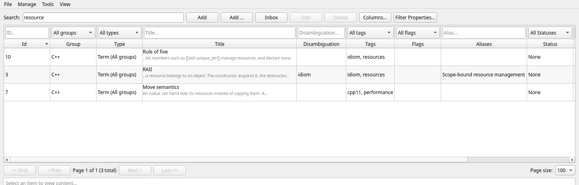Click the Disambiguation filter field
The width and height of the screenshot is (579, 185).
click(321, 33)
